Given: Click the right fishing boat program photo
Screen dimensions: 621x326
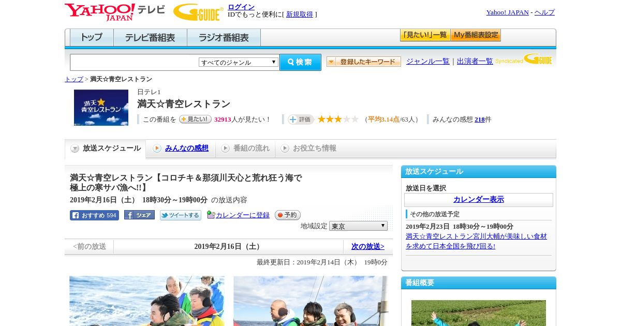Looking at the screenshot, I should 310,301.
